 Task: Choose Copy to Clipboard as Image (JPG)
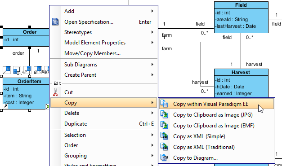216,115
